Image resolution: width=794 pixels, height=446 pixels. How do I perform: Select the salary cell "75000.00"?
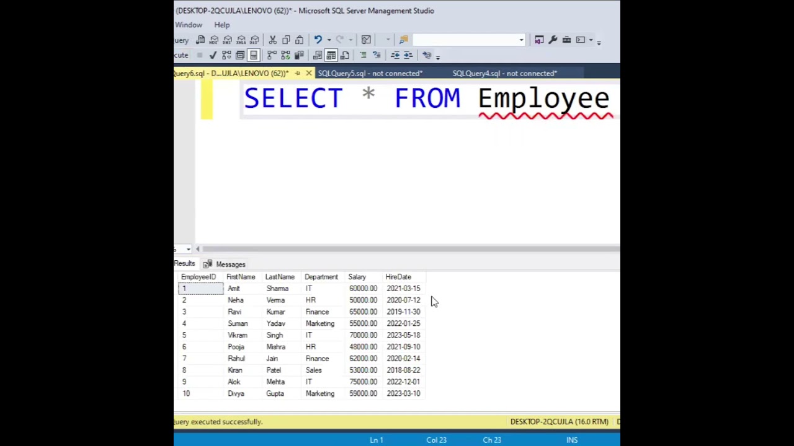click(363, 382)
